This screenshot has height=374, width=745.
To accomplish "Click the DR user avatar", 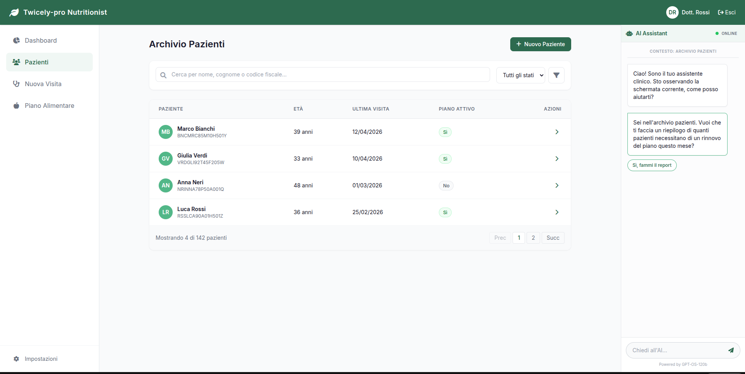I will [x=672, y=12].
